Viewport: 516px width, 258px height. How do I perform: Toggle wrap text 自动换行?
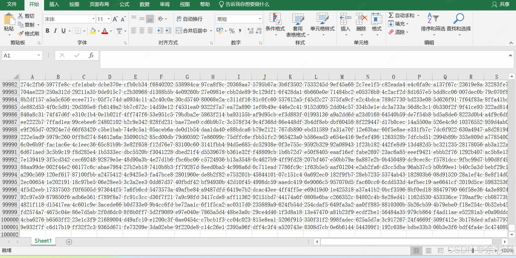189,19
